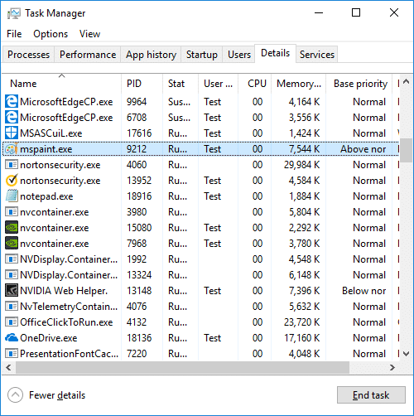Open the Options menu

(51, 34)
